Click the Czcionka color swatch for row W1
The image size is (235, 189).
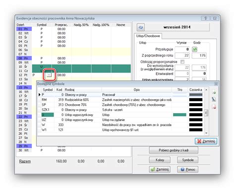click(x=196, y=130)
